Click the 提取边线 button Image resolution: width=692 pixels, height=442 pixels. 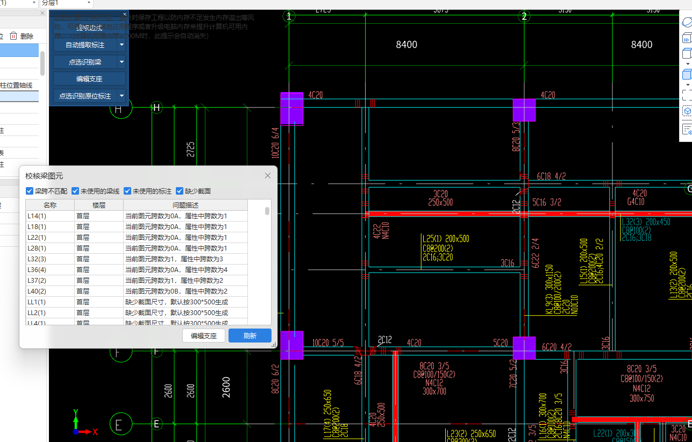coord(89,28)
